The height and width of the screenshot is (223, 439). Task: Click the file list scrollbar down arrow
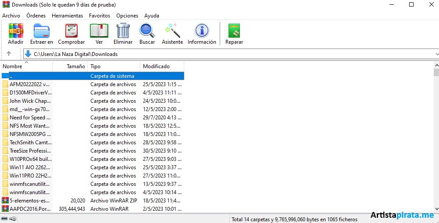(x=436, y=209)
